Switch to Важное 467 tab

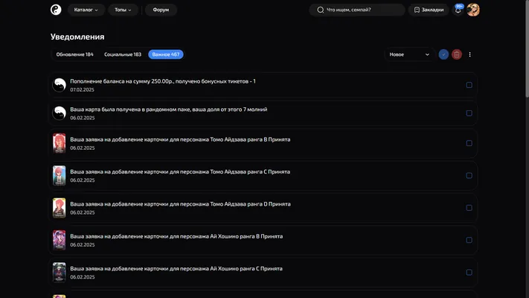[x=166, y=54]
